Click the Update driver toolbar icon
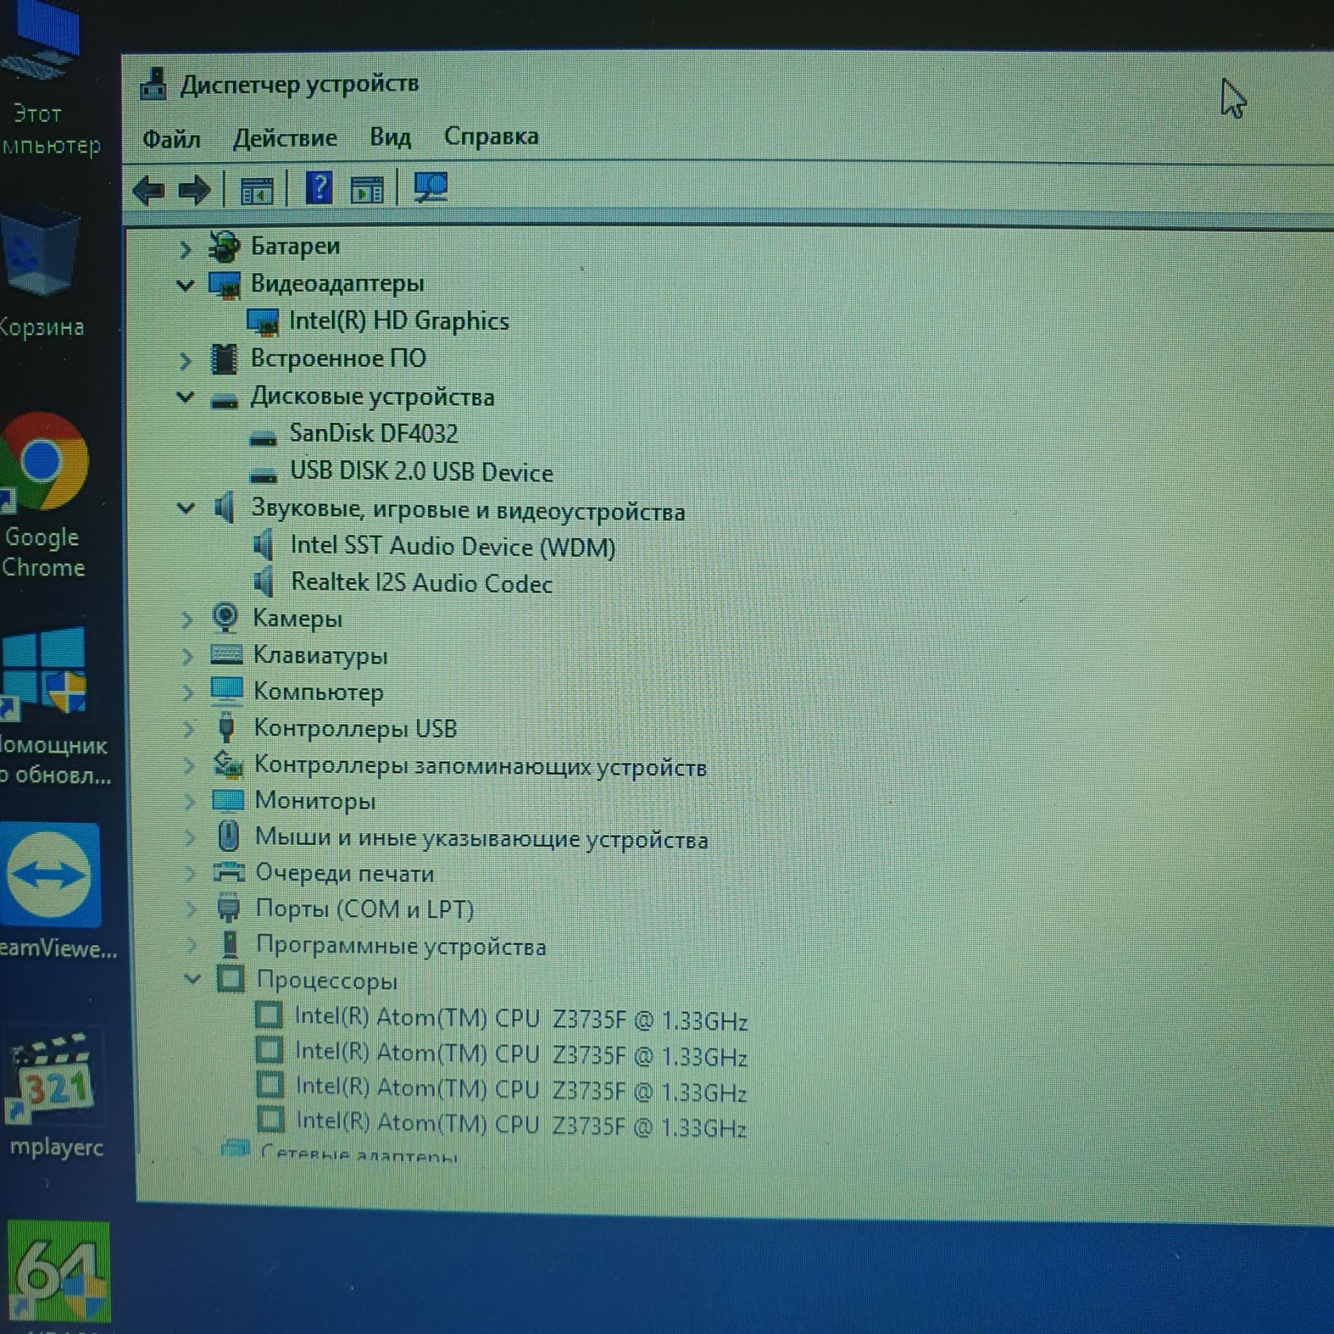The width and height of the screenshot is (1334, 1334). (367, 190)
